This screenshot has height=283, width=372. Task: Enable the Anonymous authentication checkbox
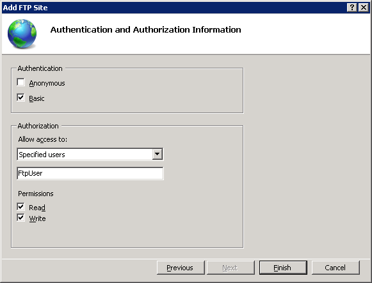tap(21, 82)
